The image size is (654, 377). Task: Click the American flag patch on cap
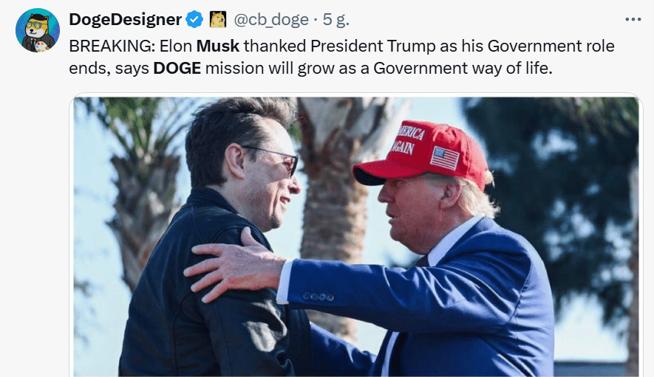(445, 158)
